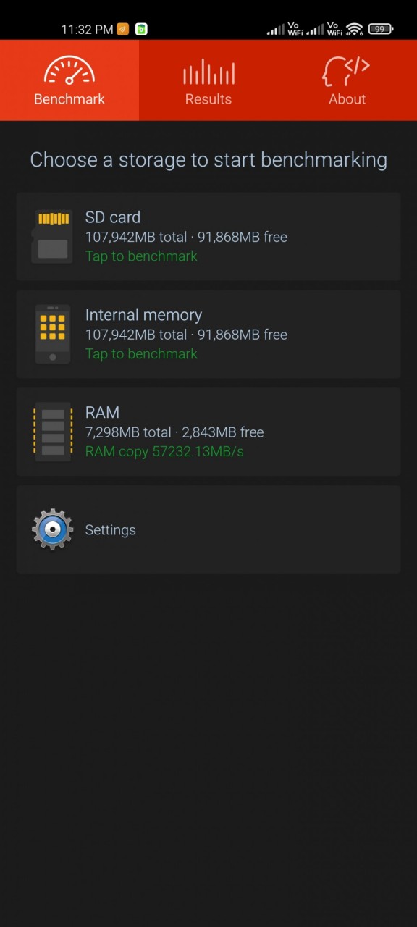
Task: Tap the Benchmark speedometer icon
Action: 69,71
